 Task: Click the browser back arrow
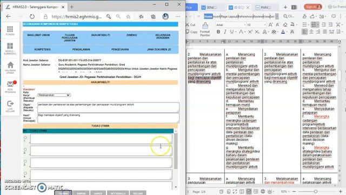click(9, 16)
